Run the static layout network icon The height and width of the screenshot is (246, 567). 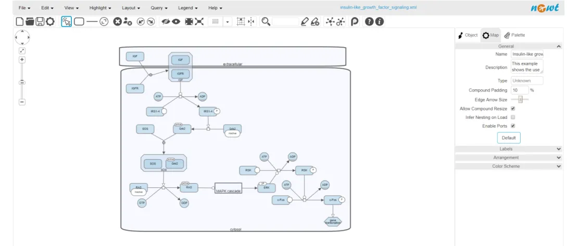point(330,22)
